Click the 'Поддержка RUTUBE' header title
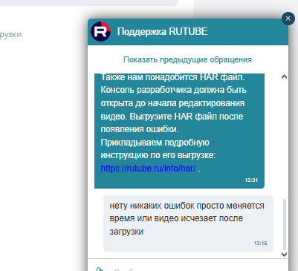 [162, 32]
